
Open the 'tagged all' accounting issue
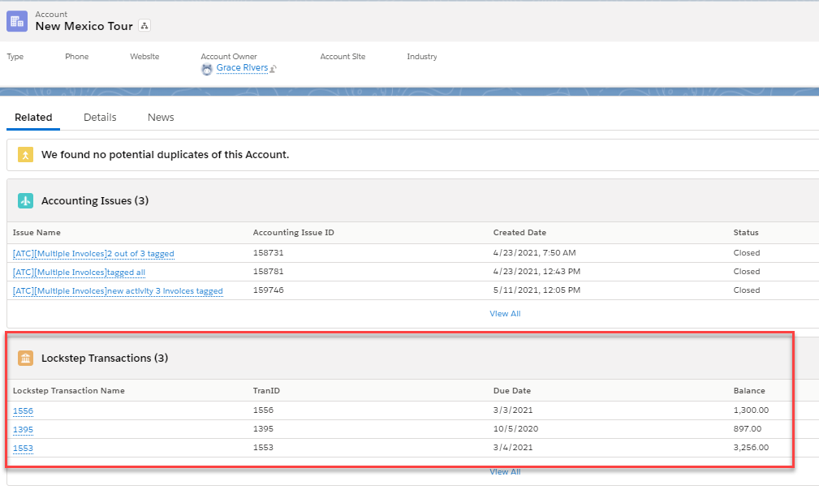click(79, 273)
